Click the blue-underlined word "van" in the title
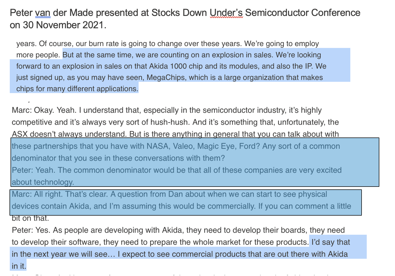395x276 pixels. coord(43,13)
